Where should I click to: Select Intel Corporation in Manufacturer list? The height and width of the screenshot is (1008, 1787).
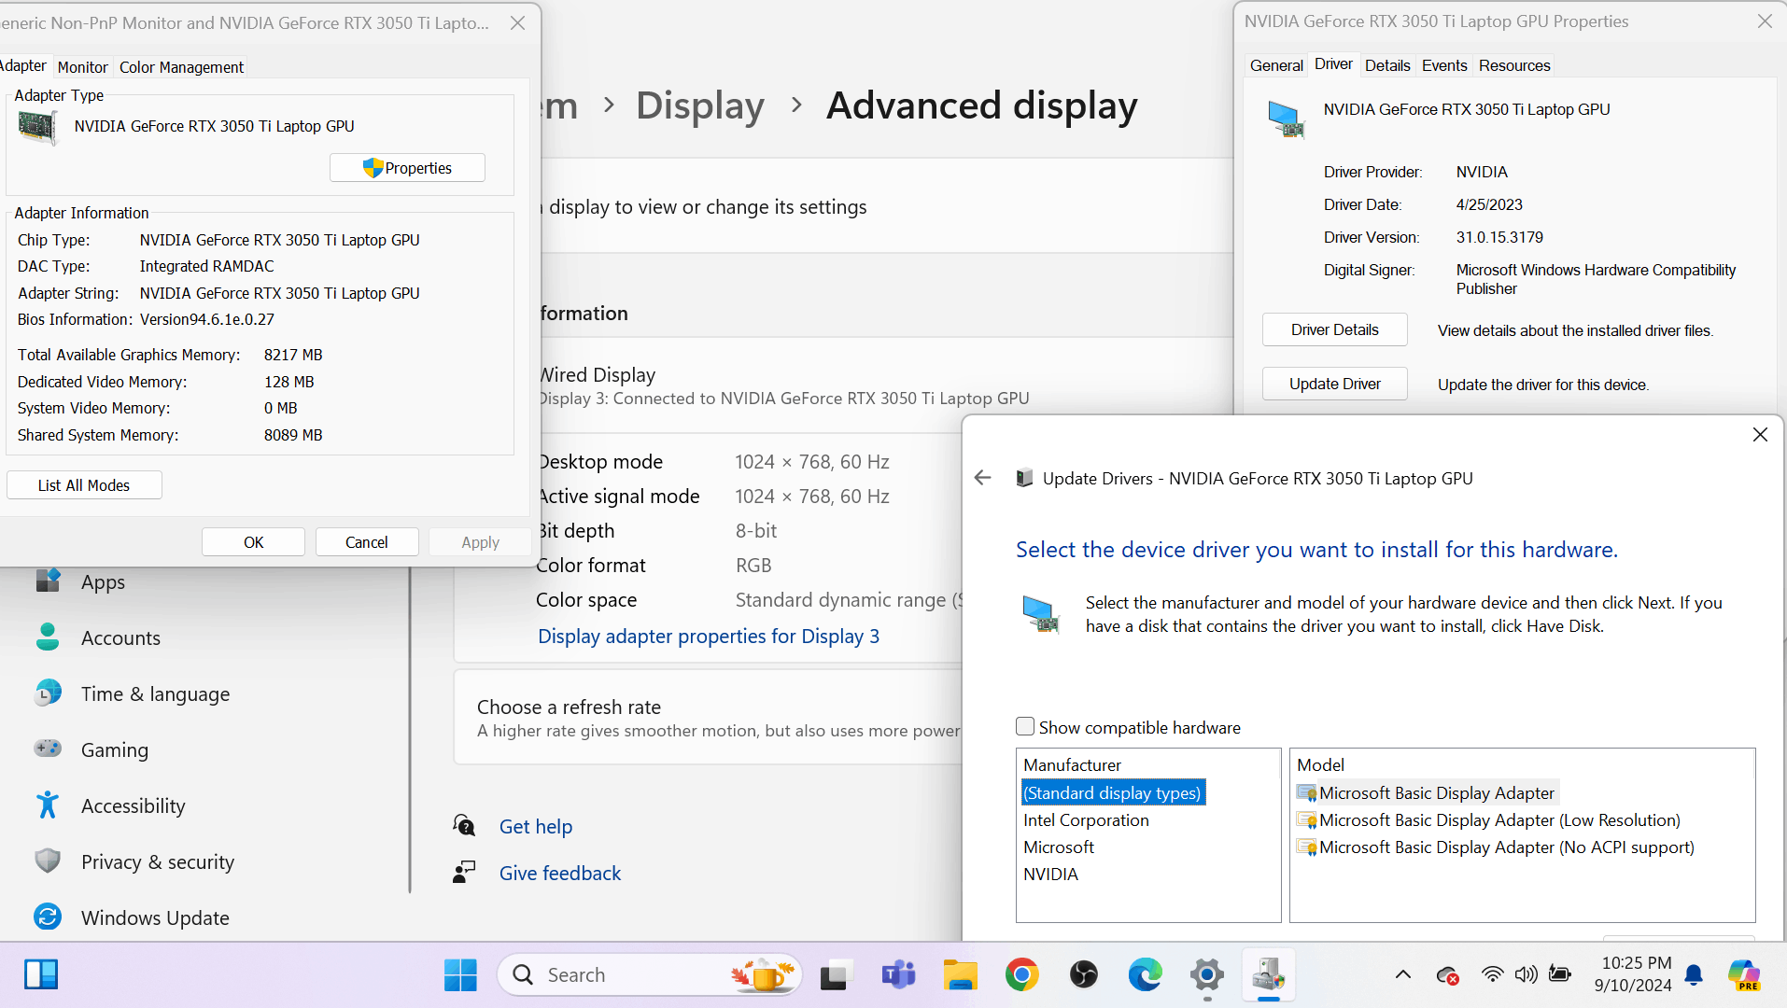(1086, 819)
